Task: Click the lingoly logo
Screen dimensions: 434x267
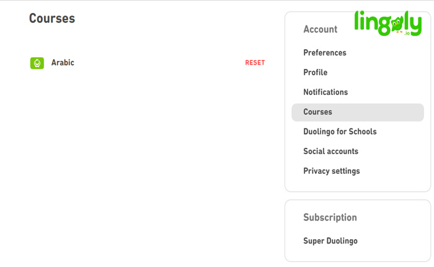Action: 387,24
